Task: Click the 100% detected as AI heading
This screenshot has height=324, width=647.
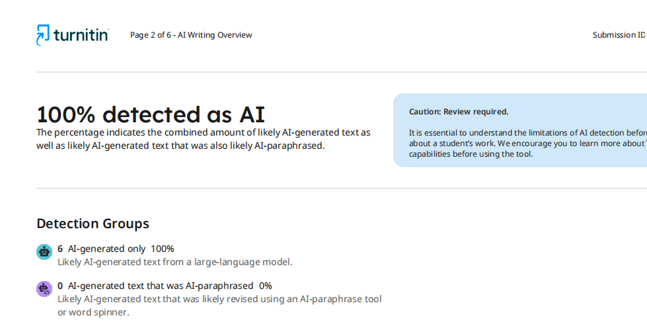Action: click(151, 114)
